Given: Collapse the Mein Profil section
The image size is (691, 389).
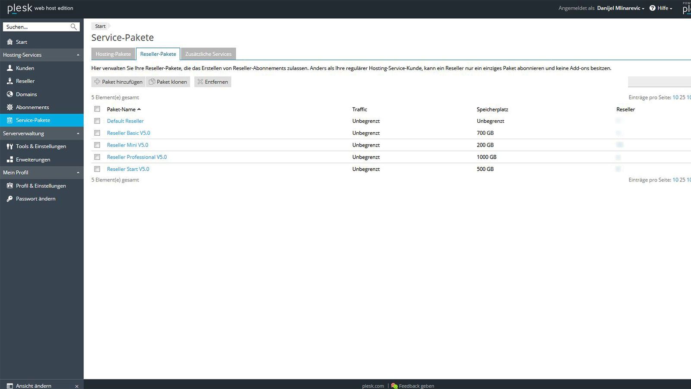Looking at the screenshot, I should click(78, 172).
